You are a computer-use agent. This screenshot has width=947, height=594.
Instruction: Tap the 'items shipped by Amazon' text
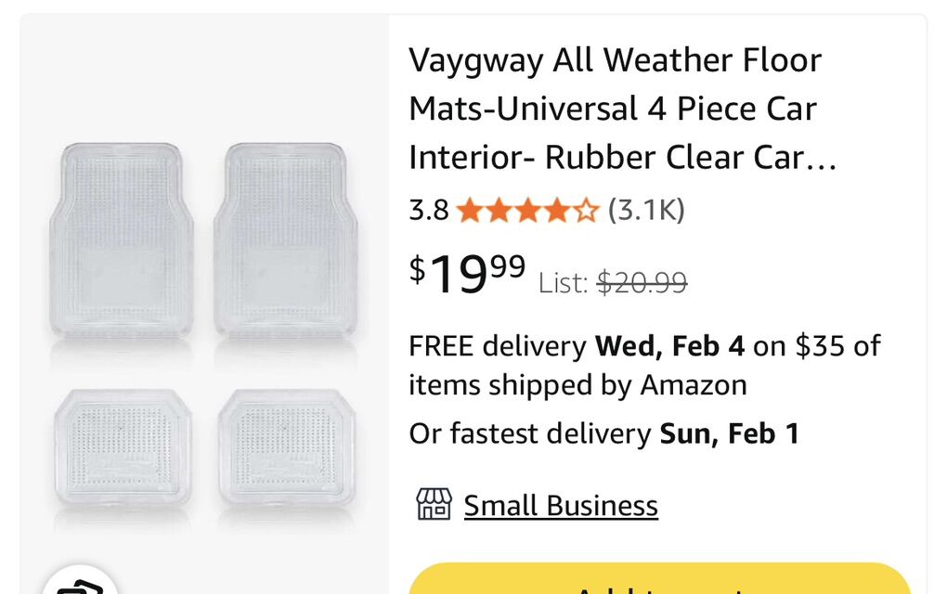577,384
